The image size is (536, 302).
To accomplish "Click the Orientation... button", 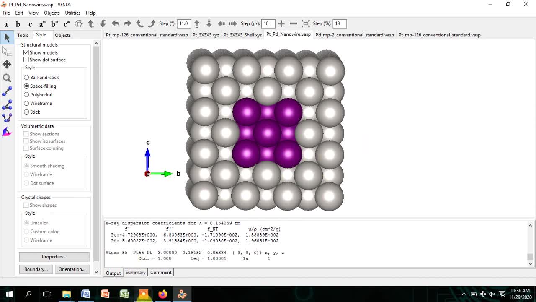I will pyautogui.click(x=72, y=269).
